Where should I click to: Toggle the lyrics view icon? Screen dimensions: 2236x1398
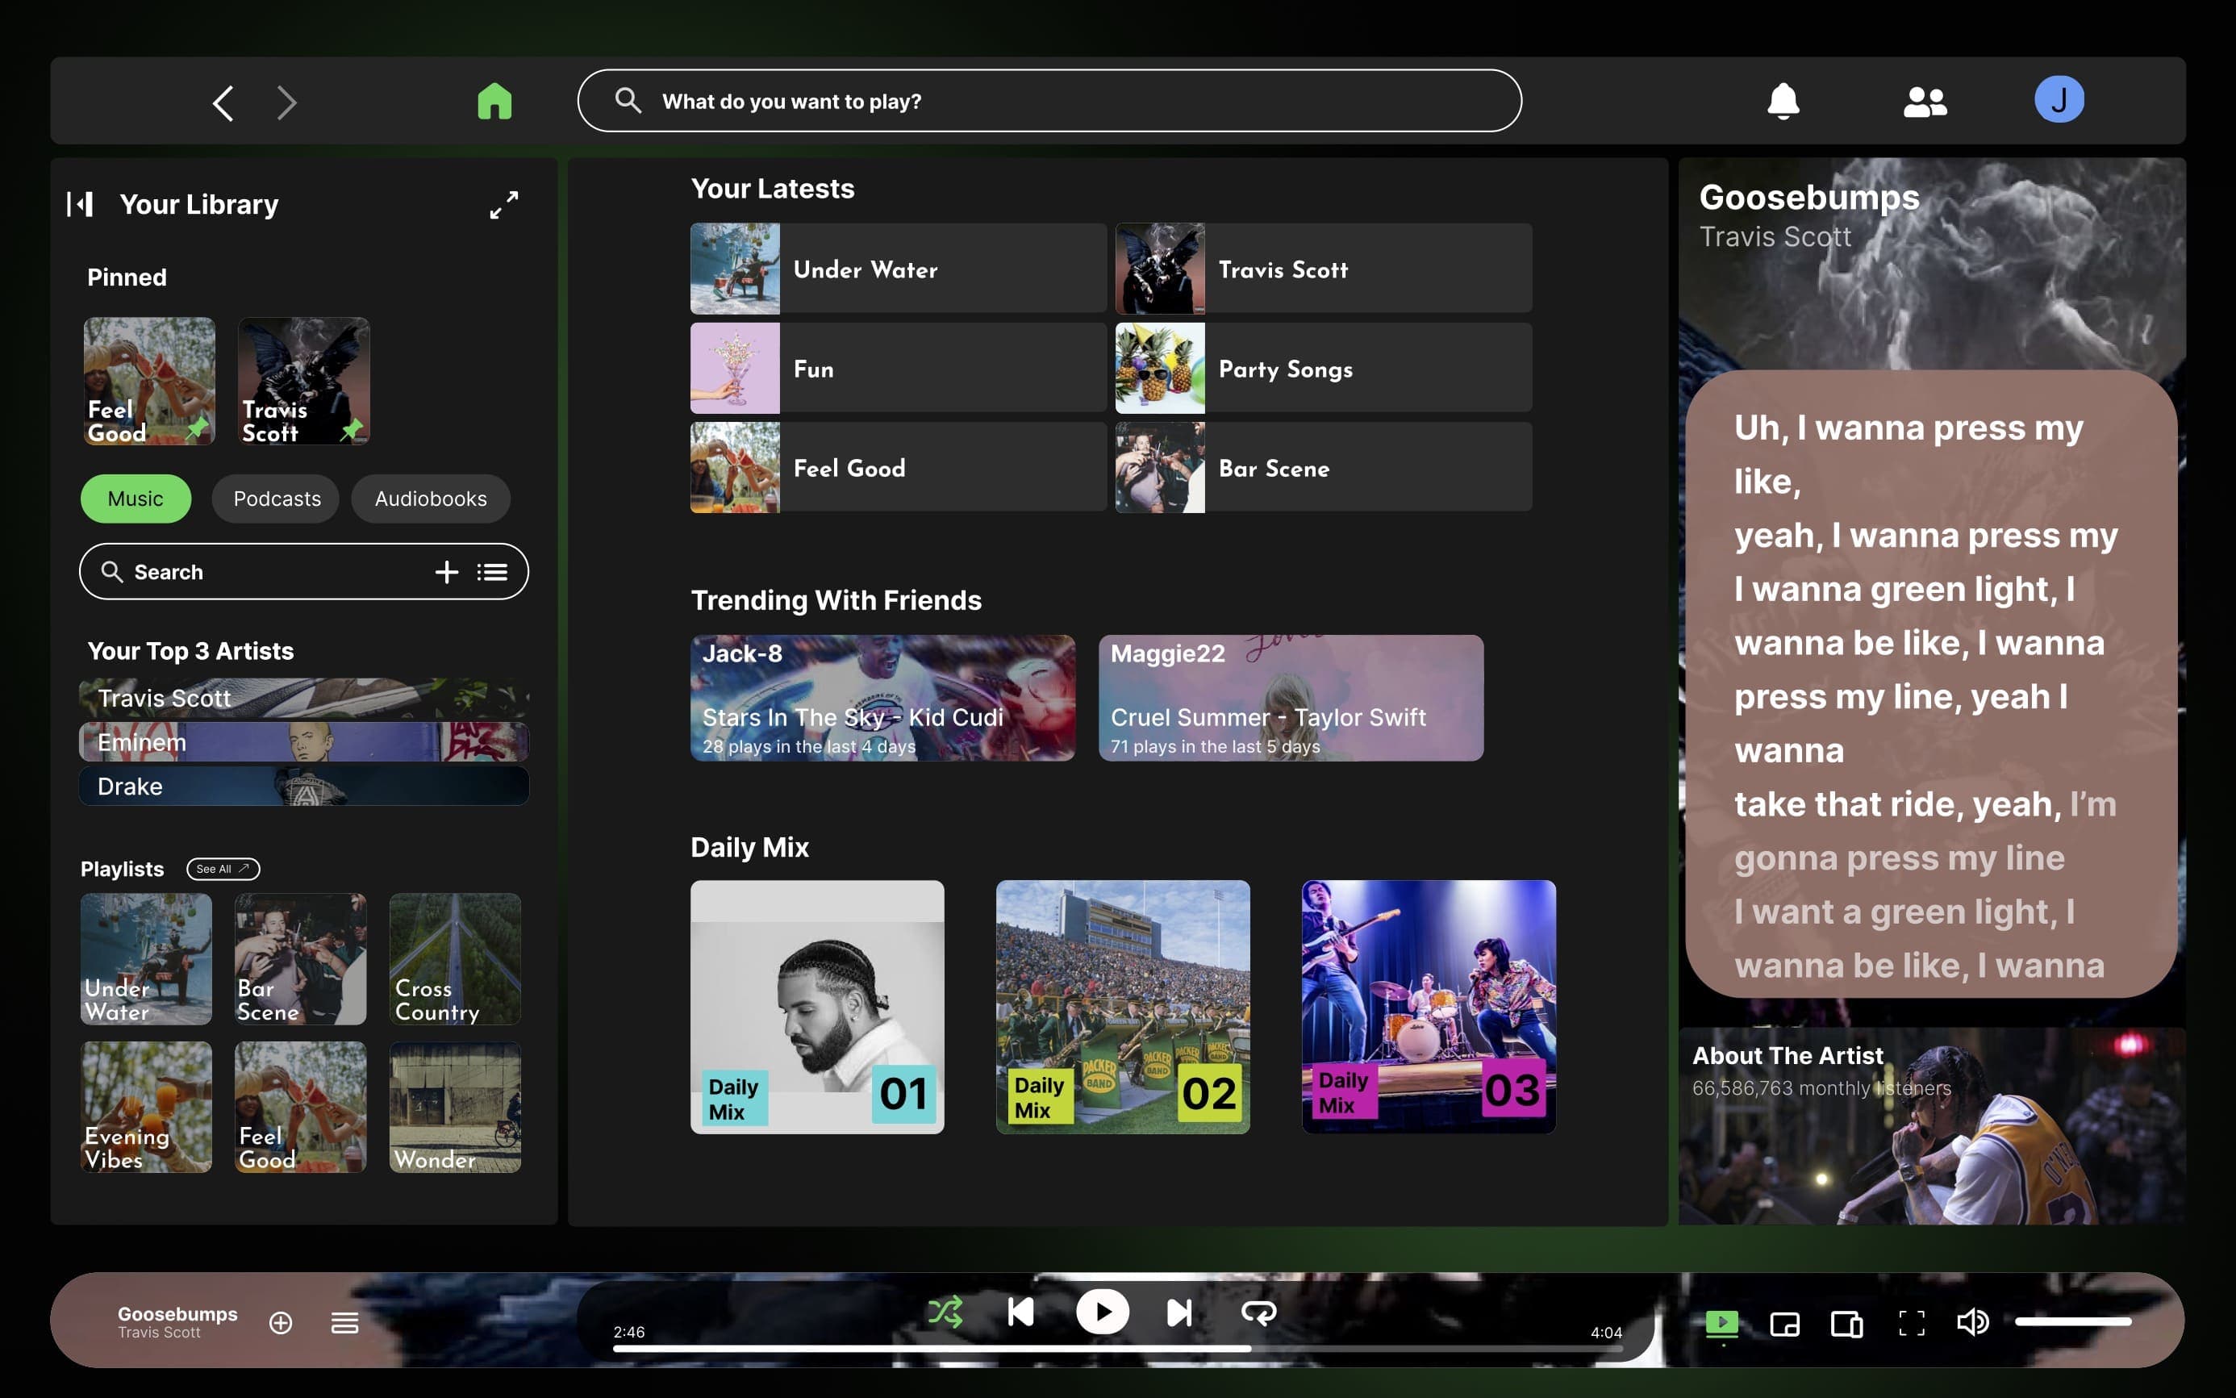1722,1323
